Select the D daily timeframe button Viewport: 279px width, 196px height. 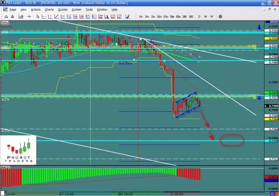point(199,16)
